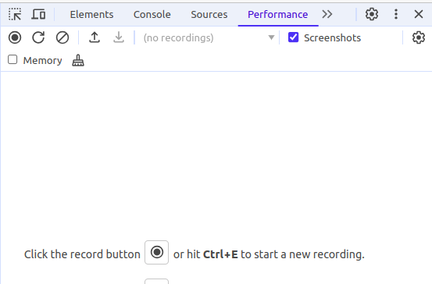
Task: Clear the recording with the circle-slash icon
Action: coord(62,37)
